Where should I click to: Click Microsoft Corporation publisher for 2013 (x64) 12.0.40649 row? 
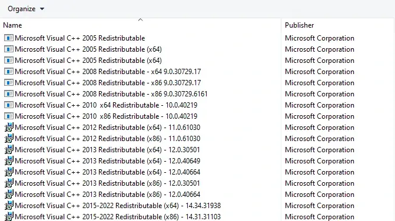(320, 160)
